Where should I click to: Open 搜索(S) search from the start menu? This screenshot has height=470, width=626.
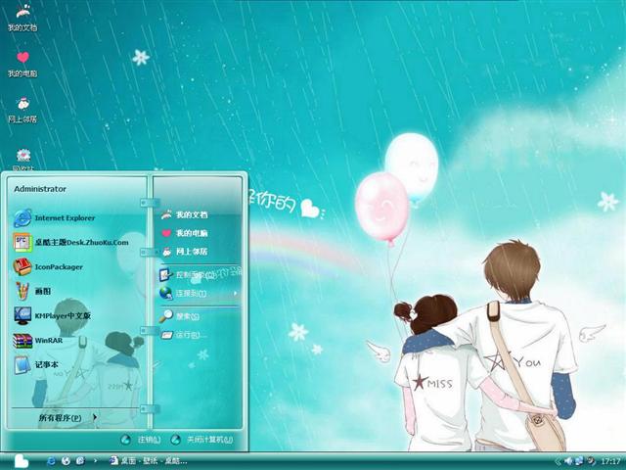pyautogui.click(x=179, y=316)
